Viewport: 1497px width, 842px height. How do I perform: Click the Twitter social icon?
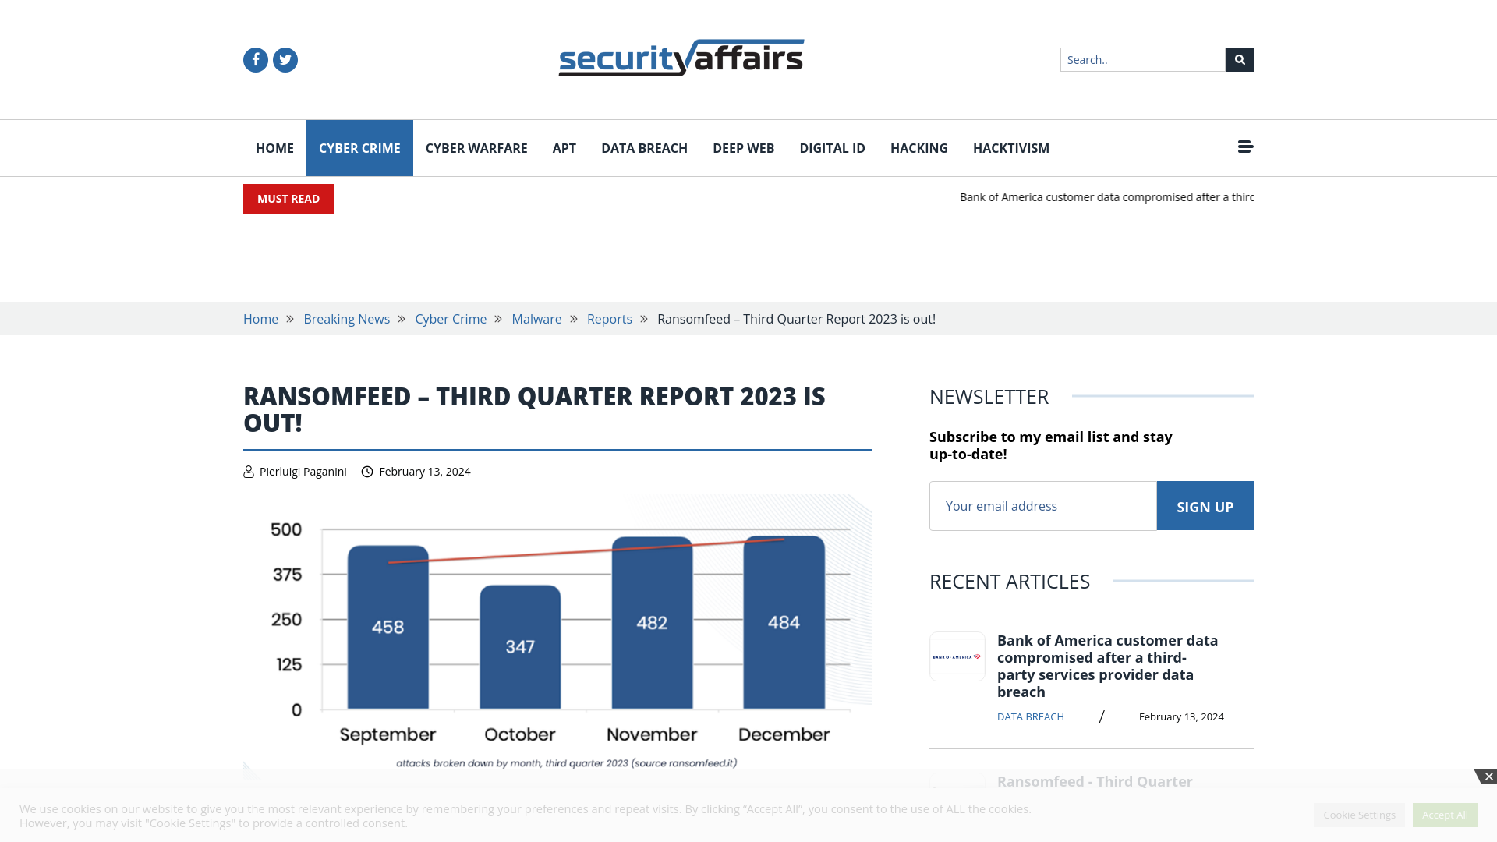point(285,59)
